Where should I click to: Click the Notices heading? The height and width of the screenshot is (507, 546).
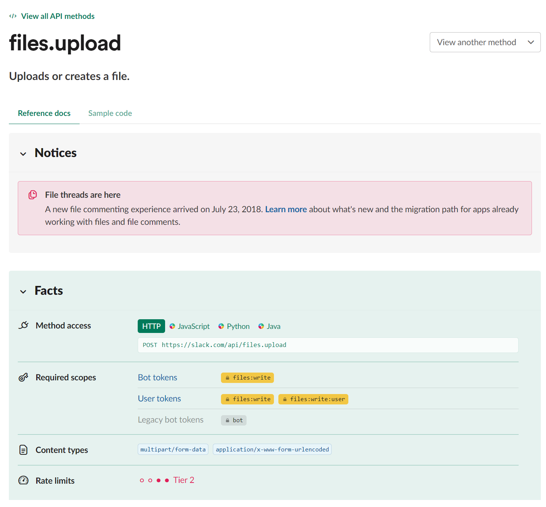tap(56, 153)
